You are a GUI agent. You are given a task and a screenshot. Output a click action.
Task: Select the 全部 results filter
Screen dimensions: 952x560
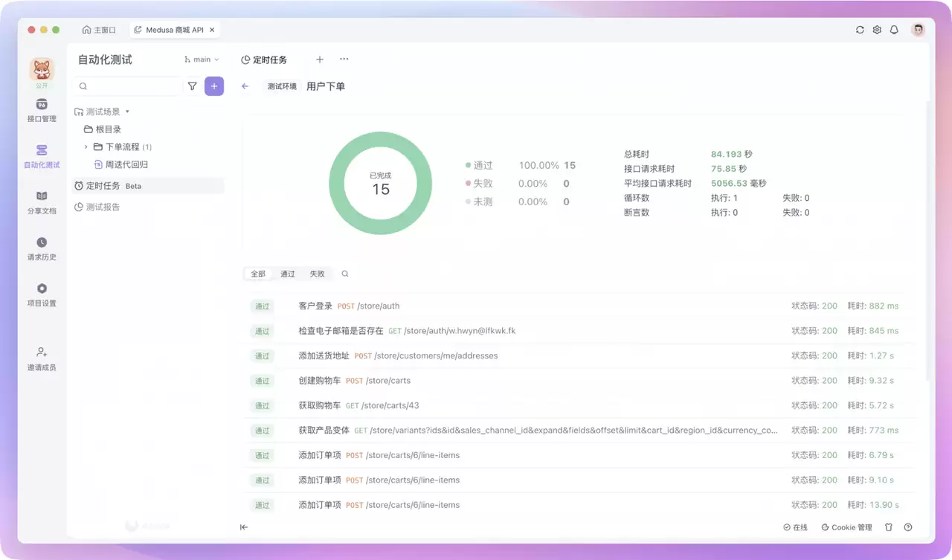pos(258,274)
